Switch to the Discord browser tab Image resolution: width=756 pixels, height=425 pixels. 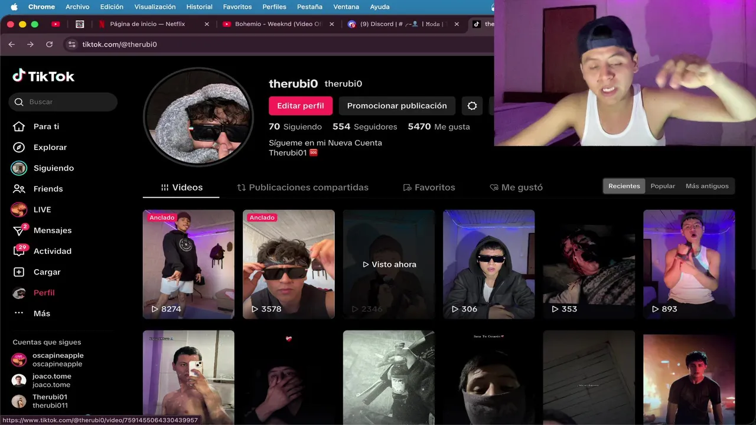[402, 24]
